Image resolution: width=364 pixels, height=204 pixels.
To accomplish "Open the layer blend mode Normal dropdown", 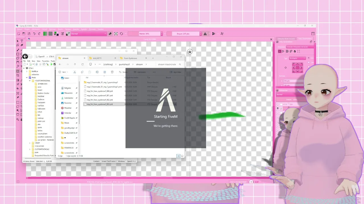I will (x=291, y=94).
